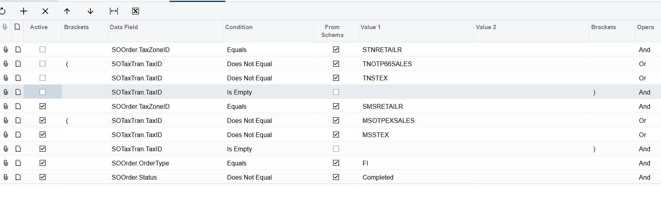Select the SMSRETAILR value cell
Screen dimensions: 661x219
click(416, 106)
